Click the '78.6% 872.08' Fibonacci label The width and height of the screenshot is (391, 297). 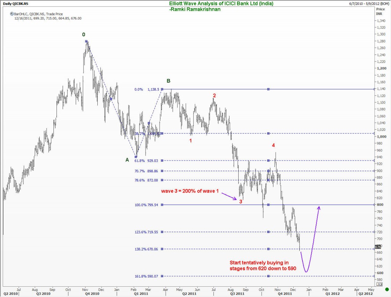click(x=146, y=180)
